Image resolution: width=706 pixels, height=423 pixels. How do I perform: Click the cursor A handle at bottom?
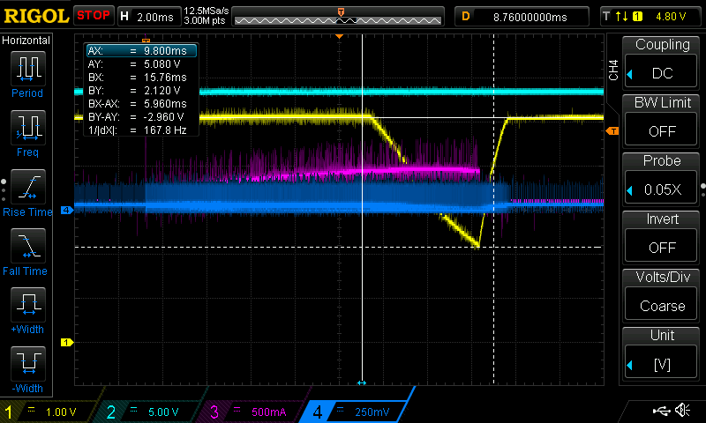click(x=362, y=383)
